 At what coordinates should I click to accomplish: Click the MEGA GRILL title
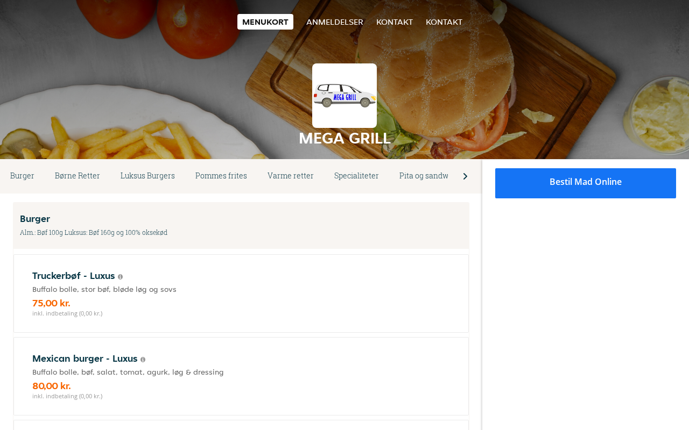(344, 139)
